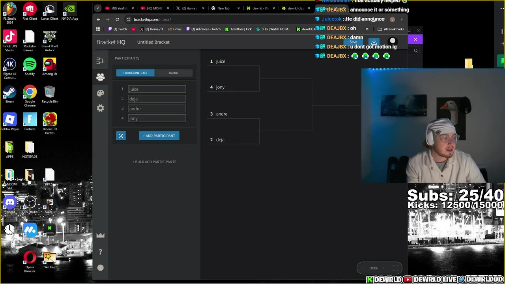Open Opera Browser desktop shortcut
This screenshot has width=505, height=284.
click(x=30, y=262)
